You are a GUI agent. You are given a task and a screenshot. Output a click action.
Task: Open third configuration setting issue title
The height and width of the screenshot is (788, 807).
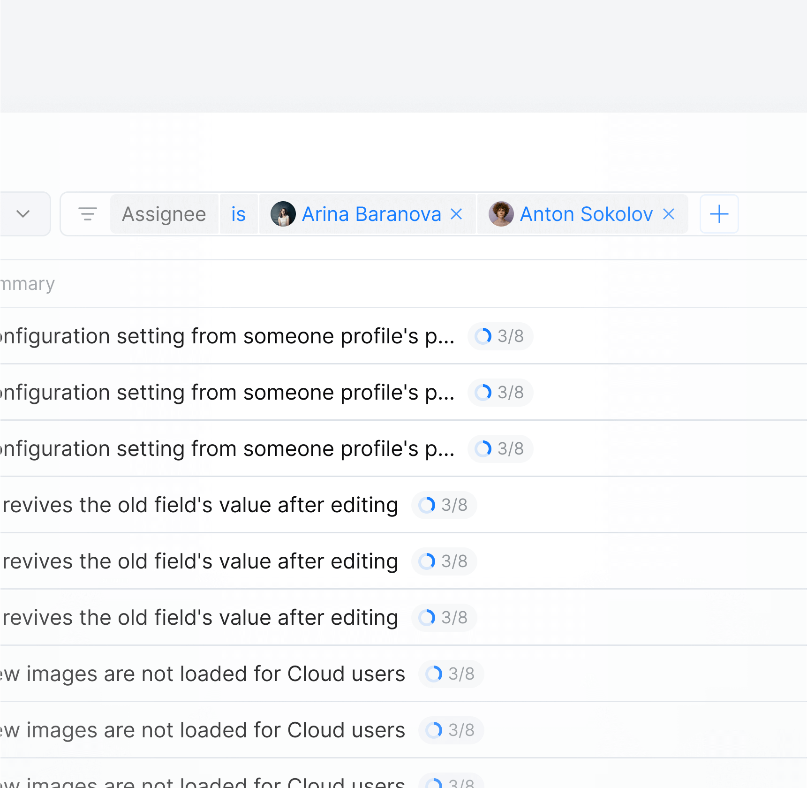[227, 449]
